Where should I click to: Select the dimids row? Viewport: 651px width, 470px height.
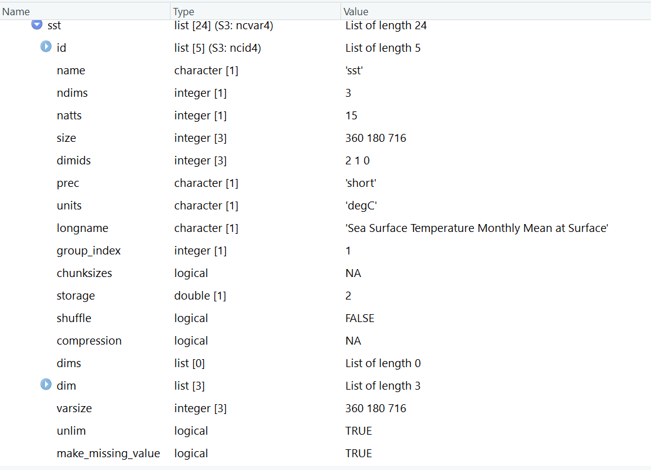pyautogui.click(x=74, y=161)
